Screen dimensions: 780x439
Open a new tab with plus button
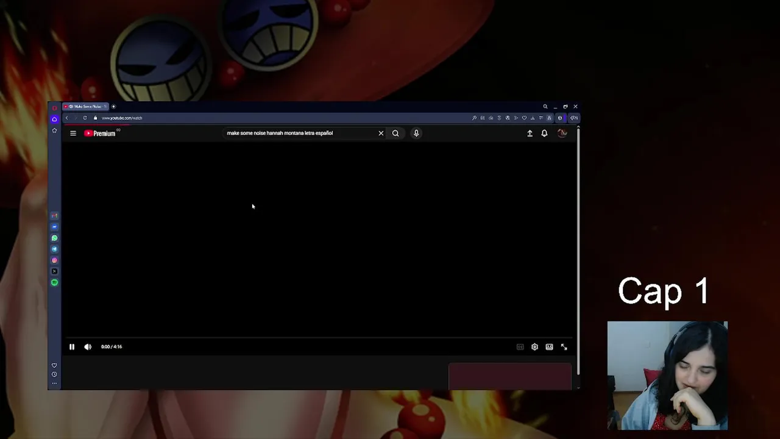coord(113,107)
